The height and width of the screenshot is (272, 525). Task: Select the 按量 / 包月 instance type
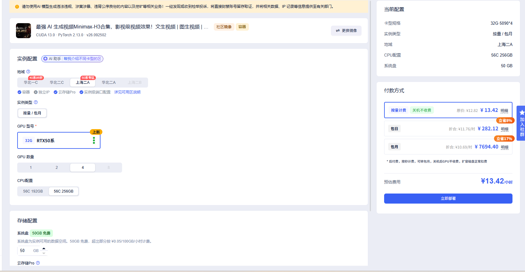(x=32, y=113)
